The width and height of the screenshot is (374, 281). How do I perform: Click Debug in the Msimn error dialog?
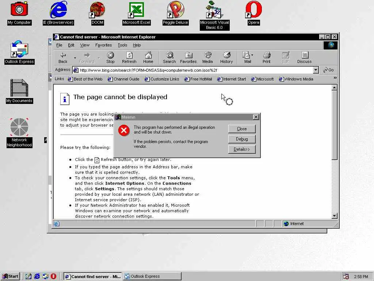242,139
